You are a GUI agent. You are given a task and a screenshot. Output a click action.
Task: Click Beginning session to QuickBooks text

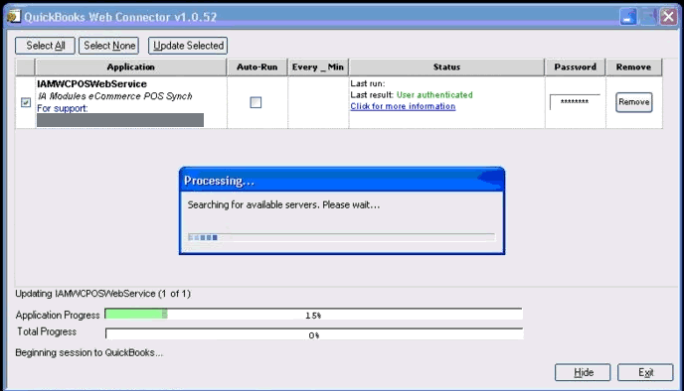click(89, 352)
